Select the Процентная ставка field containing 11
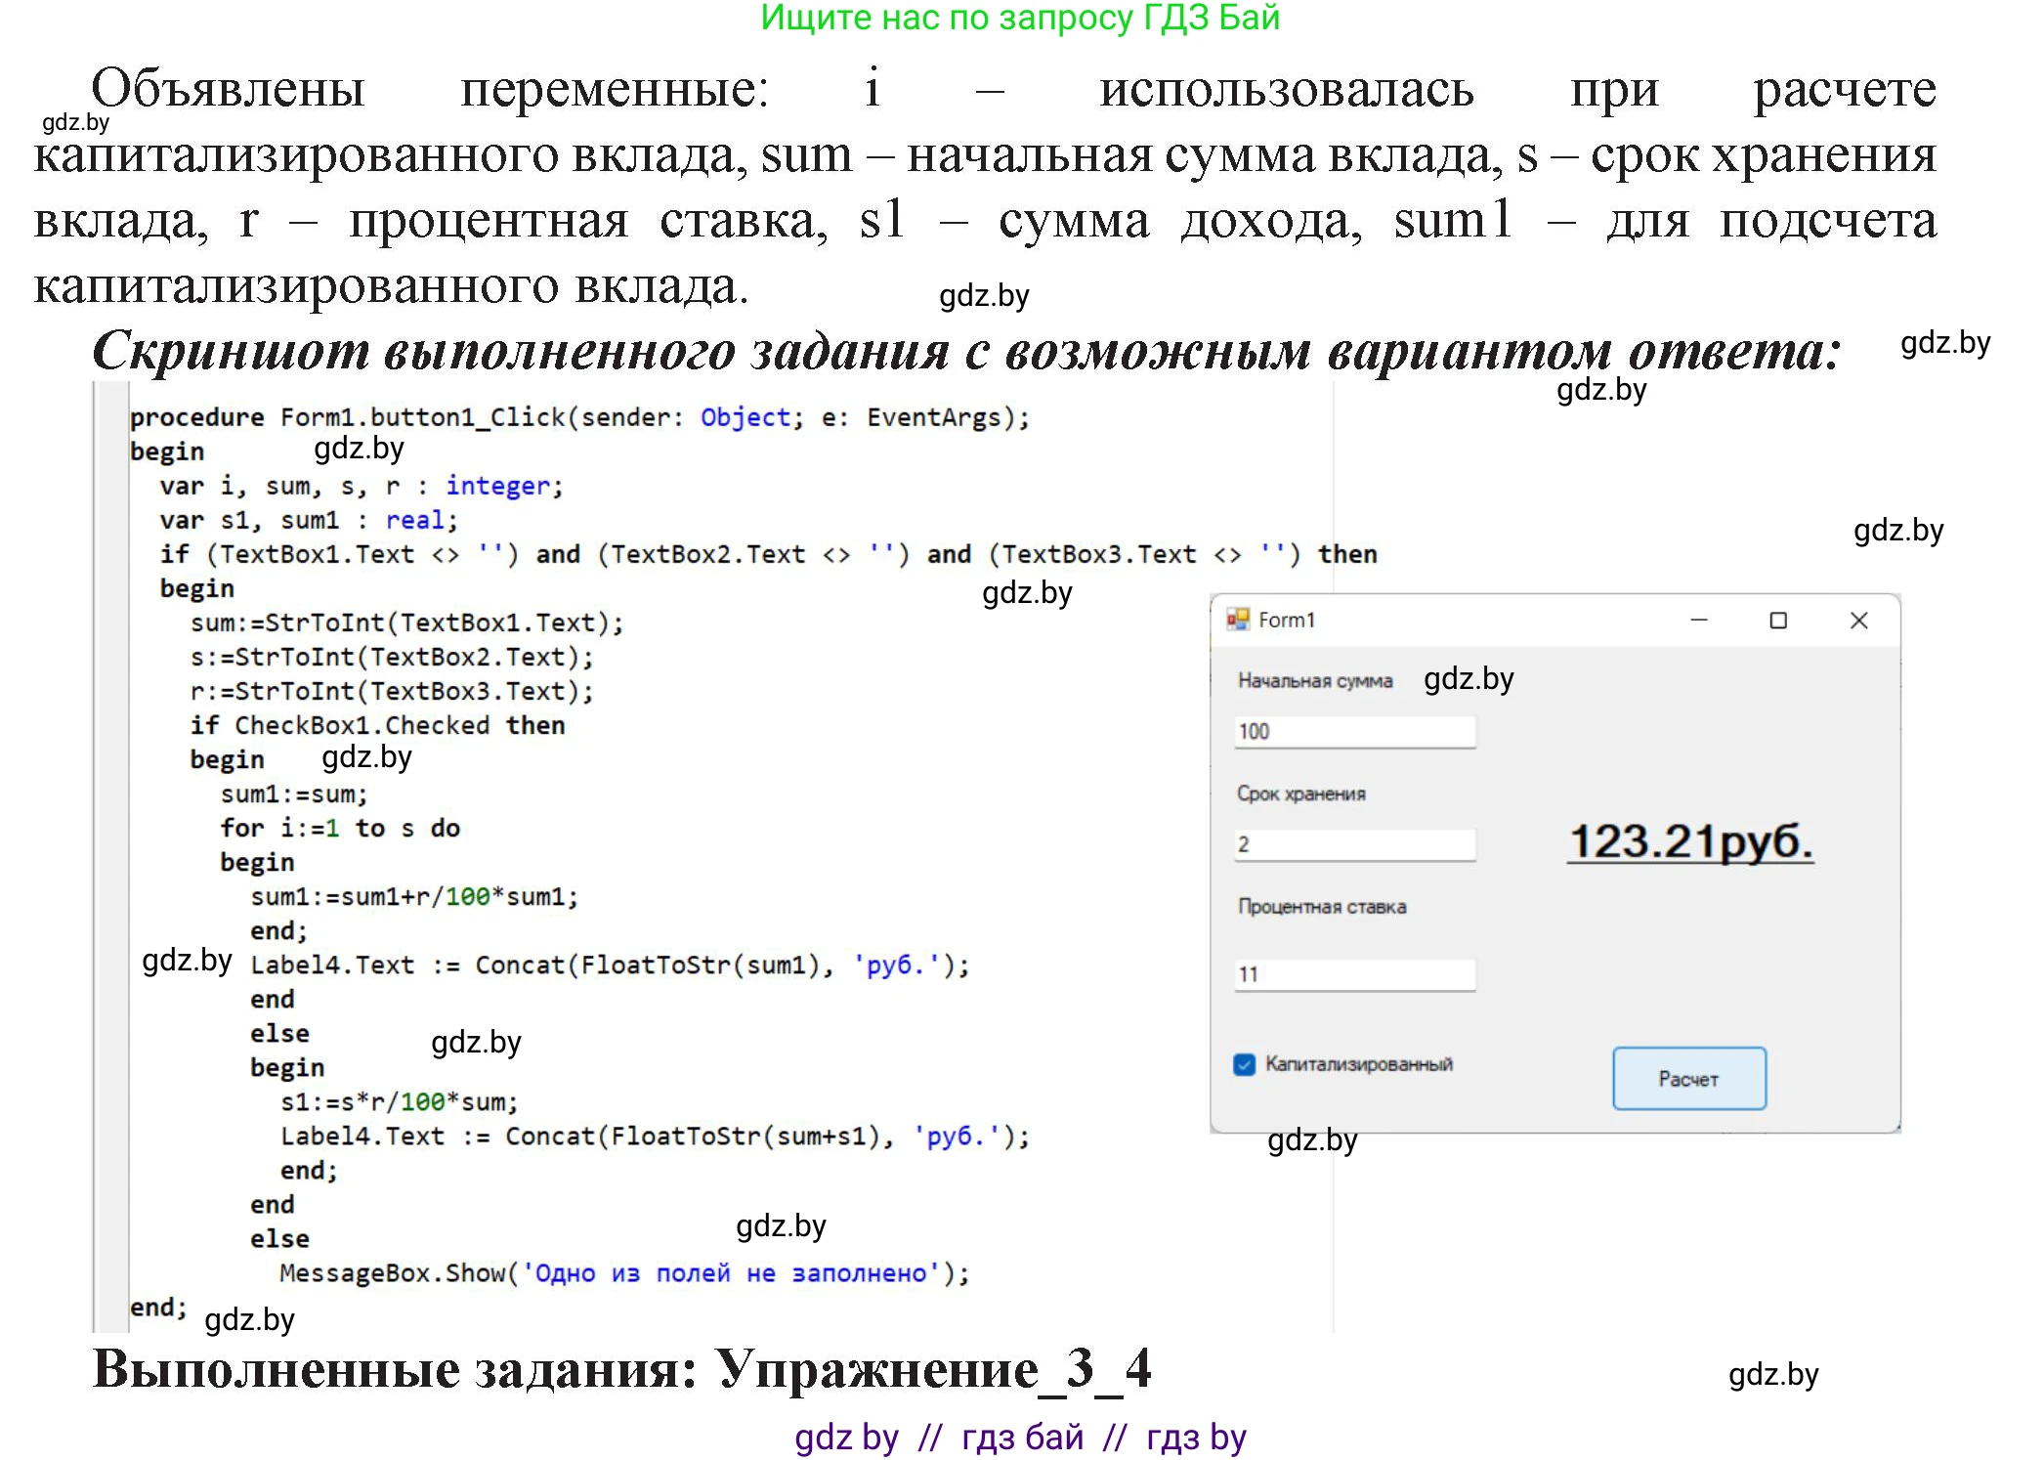2044x1460 pixels. pos(1356,973)
